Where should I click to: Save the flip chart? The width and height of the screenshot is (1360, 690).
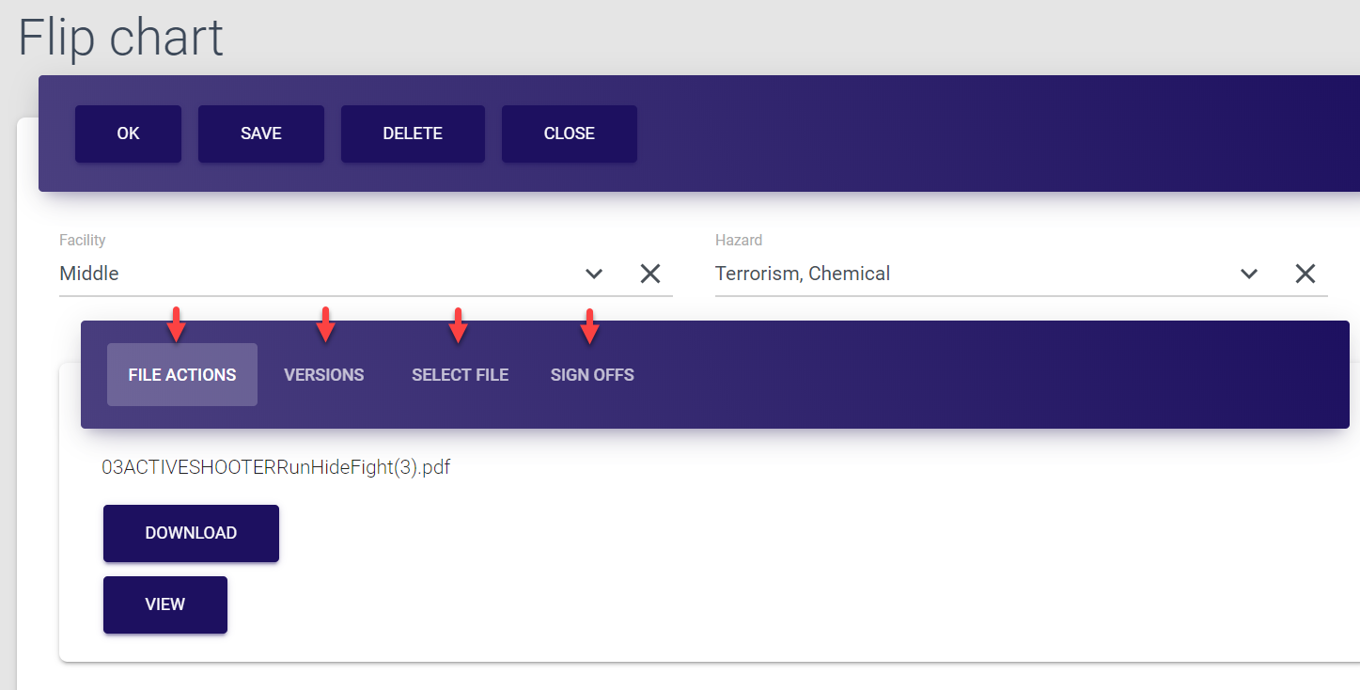pos(261,133)
